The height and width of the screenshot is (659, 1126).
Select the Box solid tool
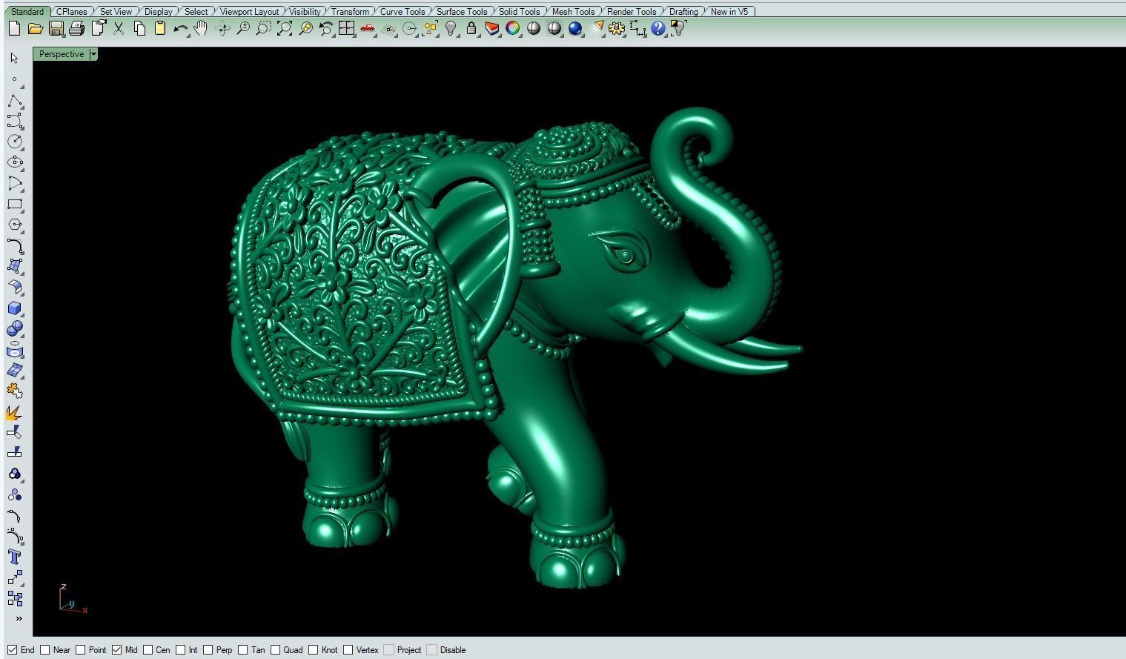(15, 308)
